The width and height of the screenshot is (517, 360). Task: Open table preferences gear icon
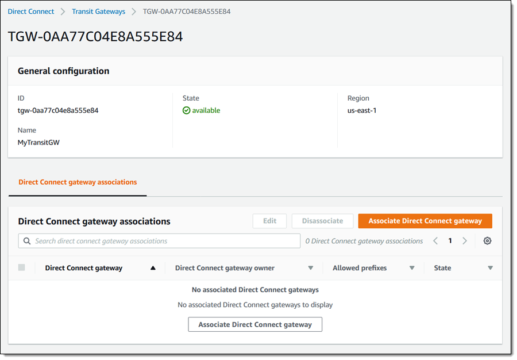[487, 241]
